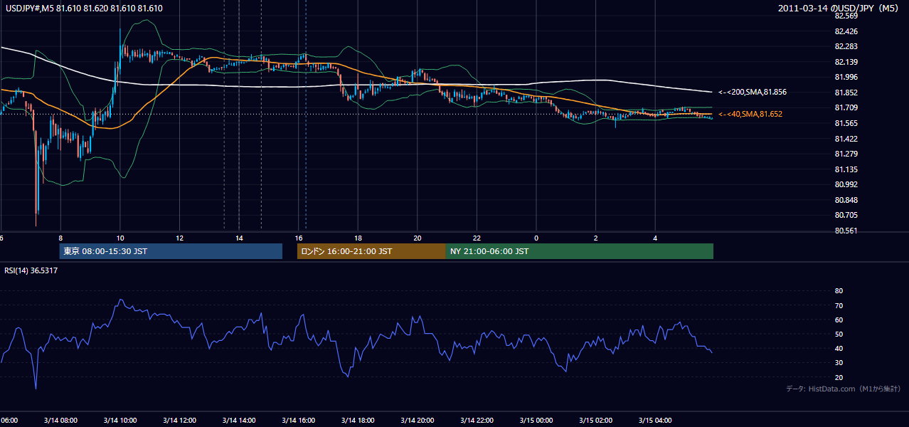Click the 3/14 22:00 time label
This screenshot has width=909, height=427.
[477, 420]
